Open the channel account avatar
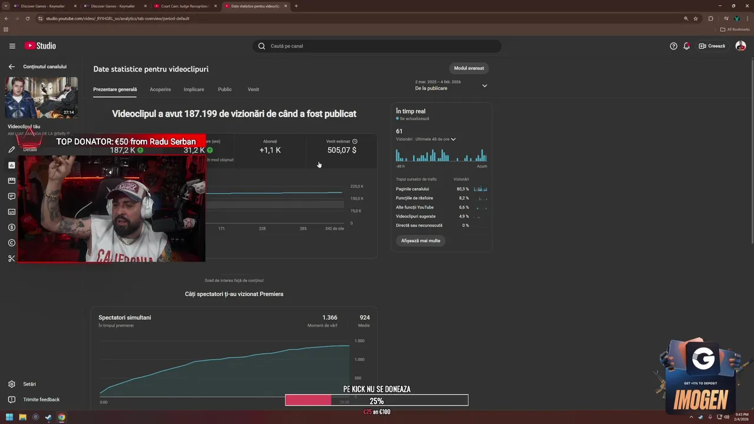 pos(740,46)
